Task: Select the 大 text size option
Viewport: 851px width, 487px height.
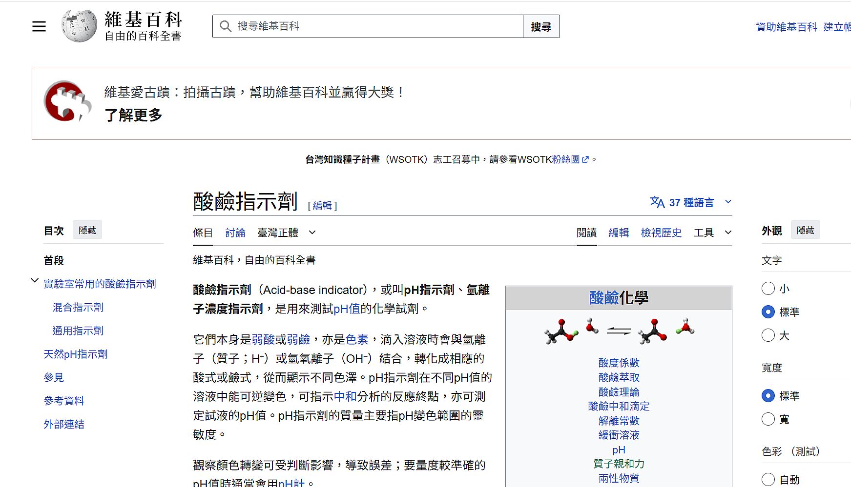Action: pyautogui.click(x=768, y=335)
